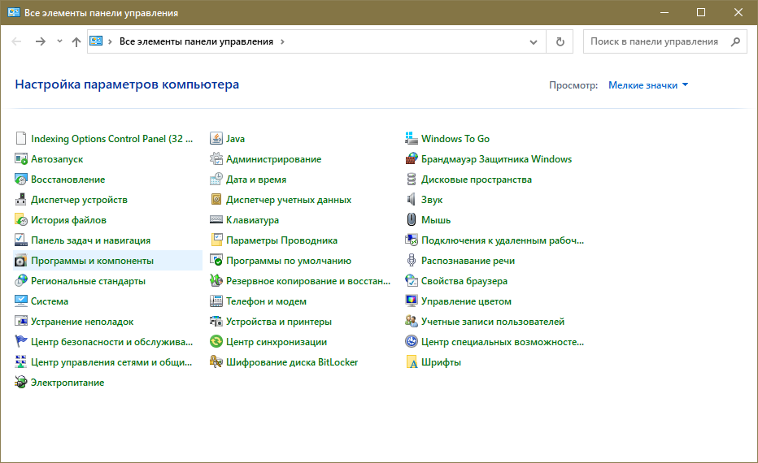The height and width of the screenshot is (463, 758).
Task: Open the Мелкие значки view dropdown
Action: point(648,85)
